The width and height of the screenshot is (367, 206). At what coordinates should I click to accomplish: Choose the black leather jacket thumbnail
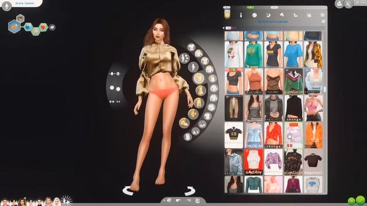point(274,108)
